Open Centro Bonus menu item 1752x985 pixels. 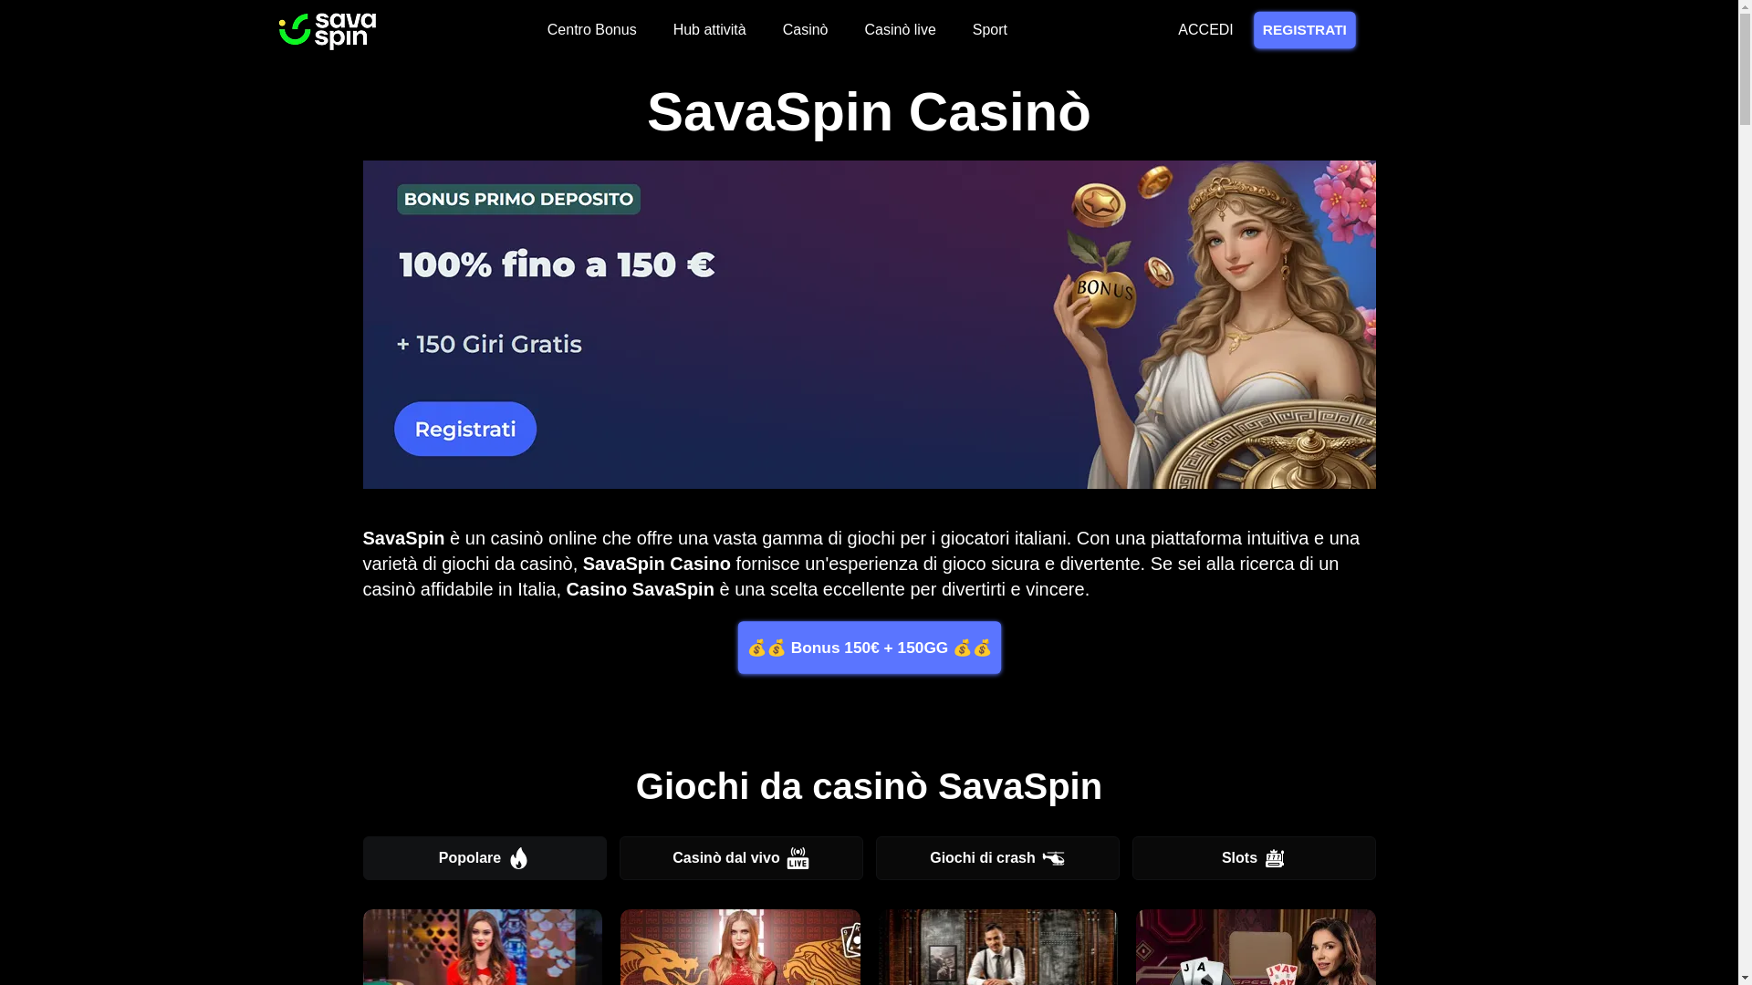[592, 30]
